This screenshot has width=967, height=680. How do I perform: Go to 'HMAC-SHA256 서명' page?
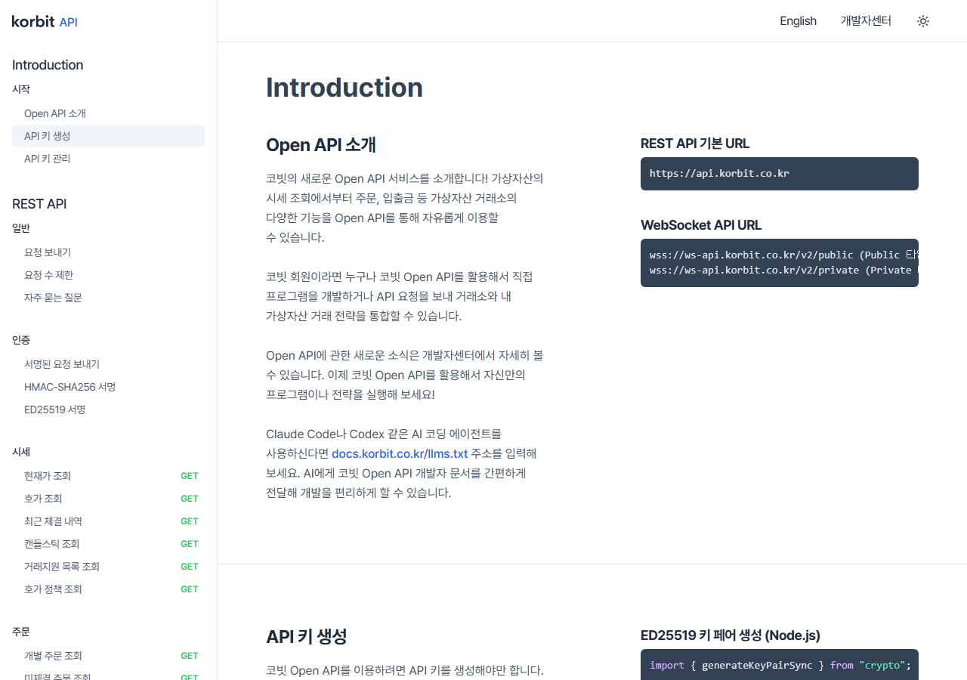pos(108,387)
